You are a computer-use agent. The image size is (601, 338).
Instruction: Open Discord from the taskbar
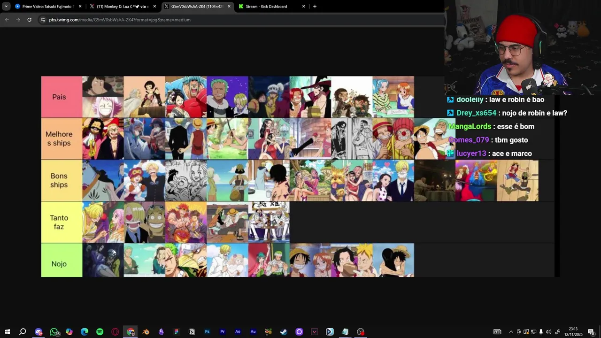(39, 332)
